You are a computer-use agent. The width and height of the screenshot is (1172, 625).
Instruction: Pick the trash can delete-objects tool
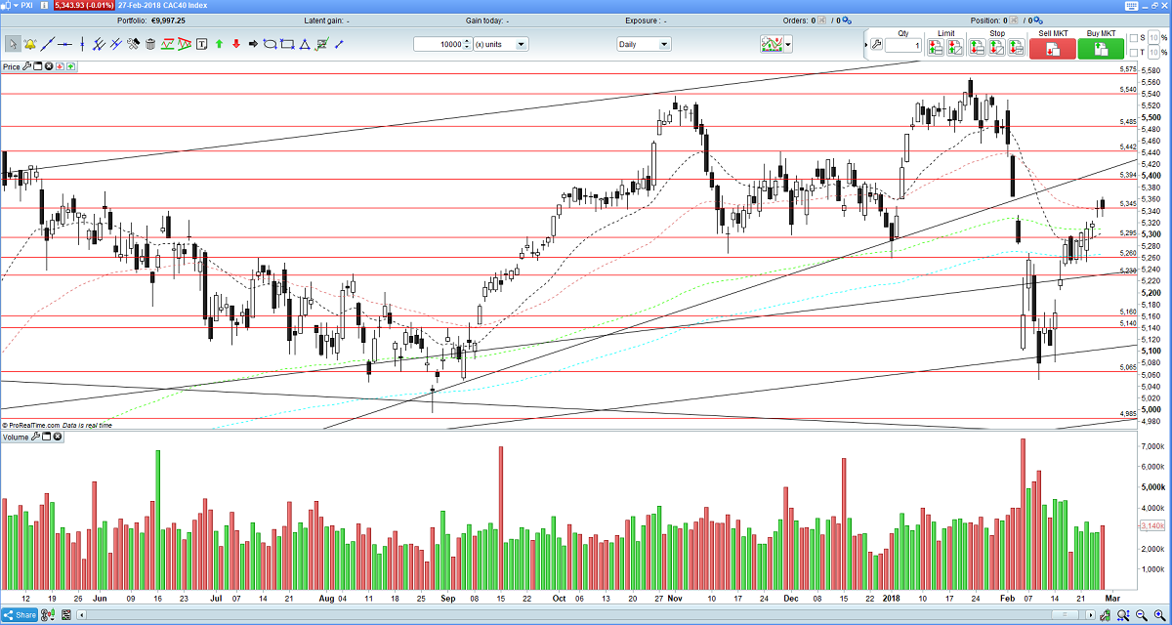coord(149,44)
